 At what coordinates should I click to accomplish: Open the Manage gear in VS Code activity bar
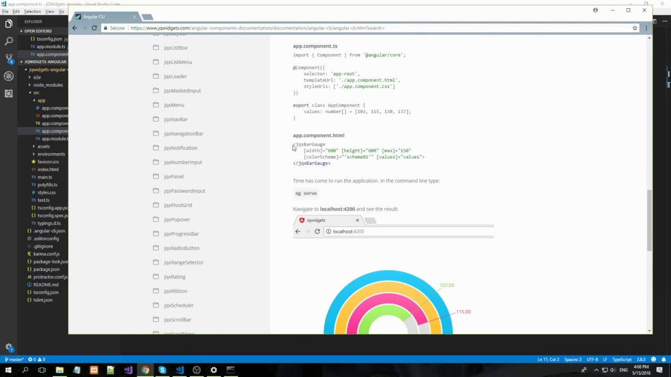(8, 347)
